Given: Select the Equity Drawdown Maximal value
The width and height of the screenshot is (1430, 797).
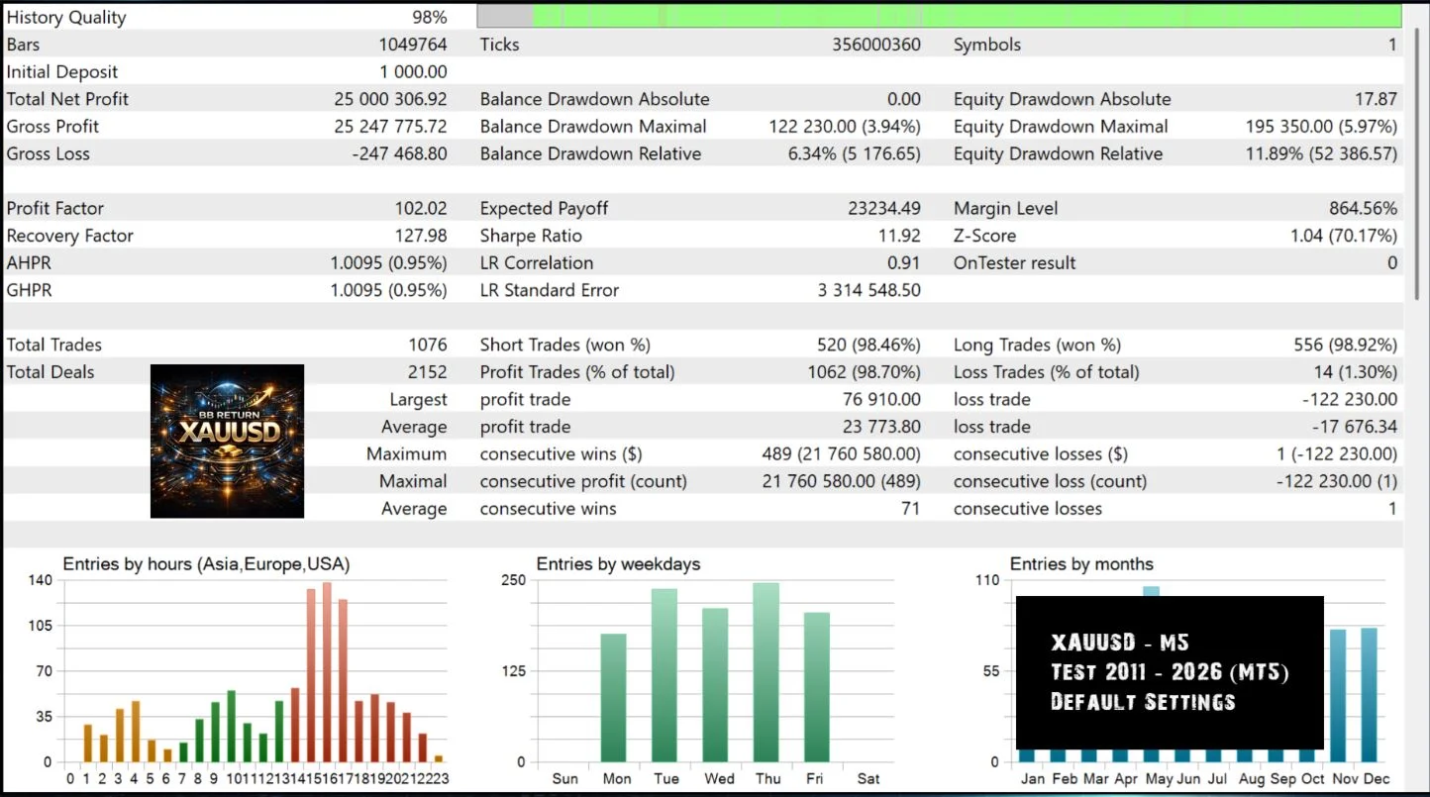Looking at the screenshot, I should [1321, 127].
